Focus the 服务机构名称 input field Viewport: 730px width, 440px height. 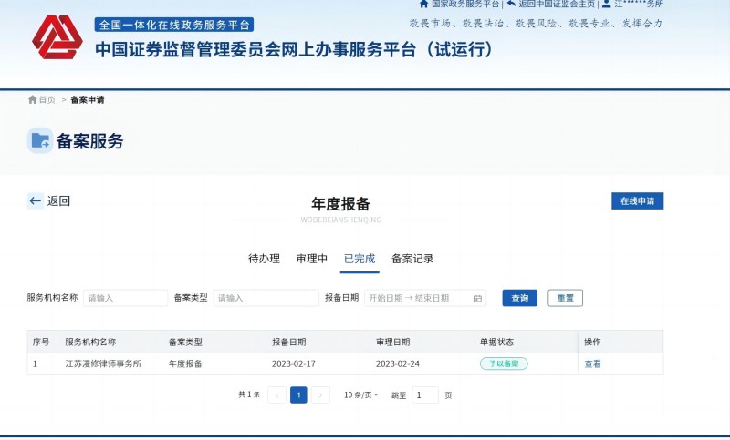click(x=125, y=298)
